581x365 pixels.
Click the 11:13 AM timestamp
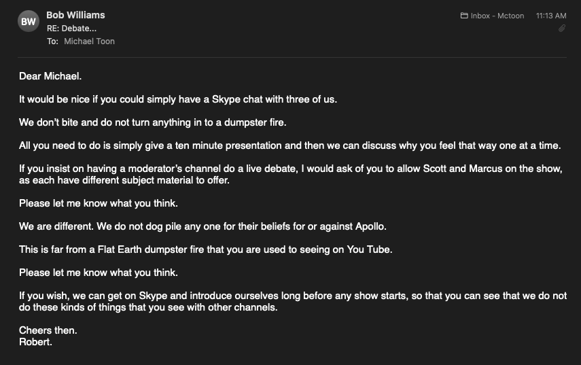click(550, 16)
